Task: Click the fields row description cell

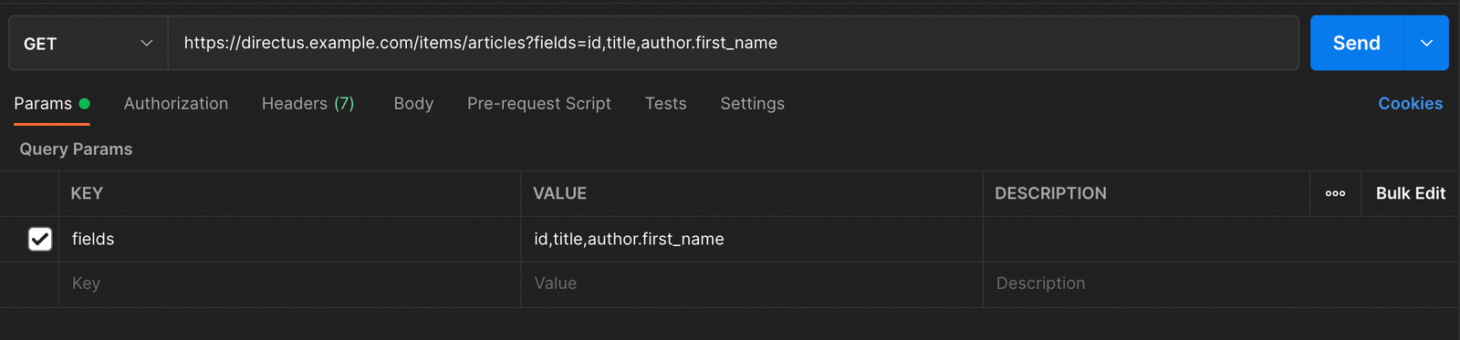Action: coord(1221,239)
